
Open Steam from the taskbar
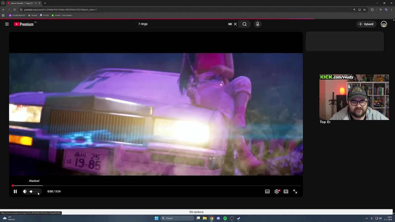click(239, 218)
